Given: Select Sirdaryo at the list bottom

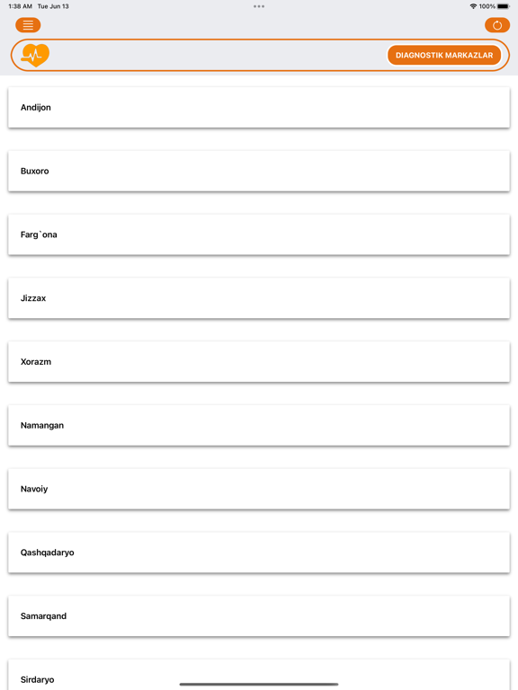Looking at the screenshot, I should [259, 675].
